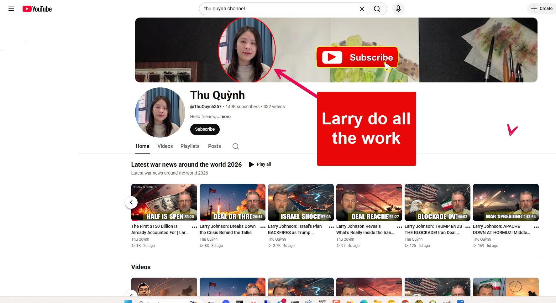Click the '2d ago' upload date
The height and width of the screenshot is (303, 556).
(149, 246)
